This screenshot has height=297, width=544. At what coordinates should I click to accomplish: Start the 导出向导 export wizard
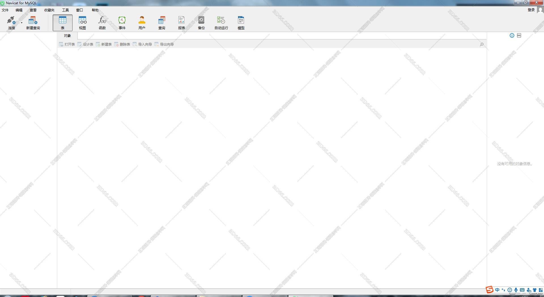pos(164,44)
